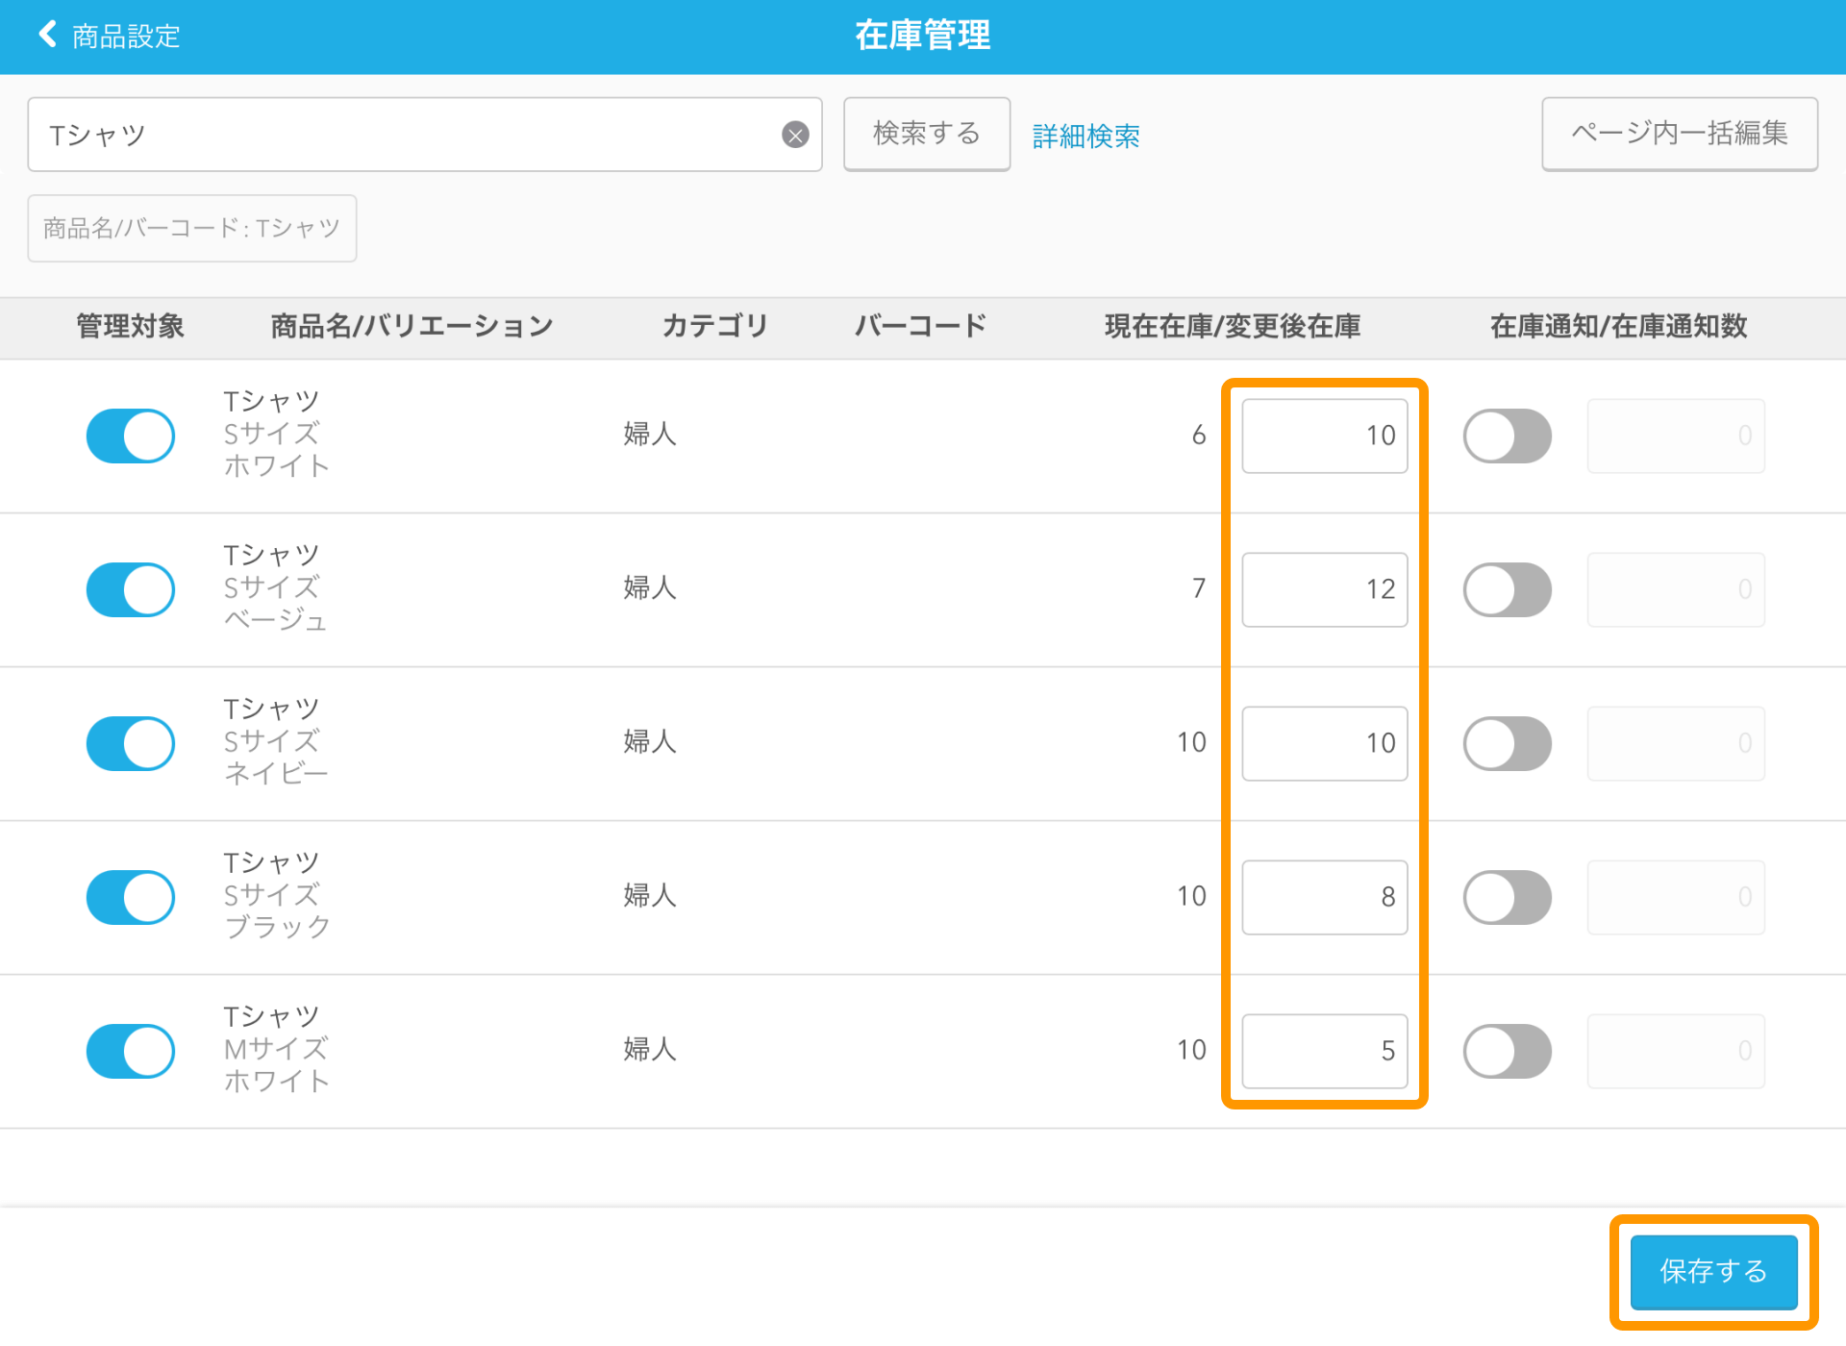This screenshot has height=1346, width=1846.
Task: Click 在庫管理 page title
Action: pyautogui.click(x=923, y=36)
